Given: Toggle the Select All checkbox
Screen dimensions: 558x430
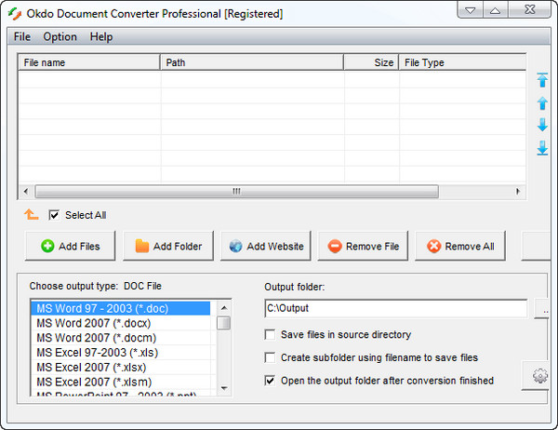Looking at the screenshot, I should point(54,215).
